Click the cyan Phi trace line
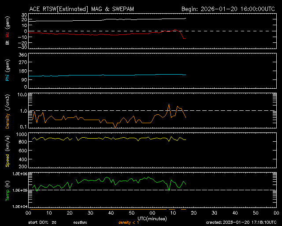Viewport: 282px width, 226px height. click(x=108, y=75)
